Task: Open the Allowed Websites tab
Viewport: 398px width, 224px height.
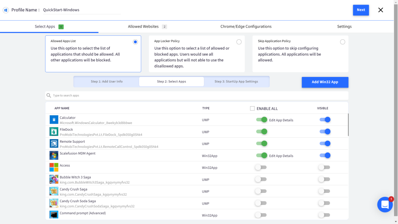Action: click(147, 27)
